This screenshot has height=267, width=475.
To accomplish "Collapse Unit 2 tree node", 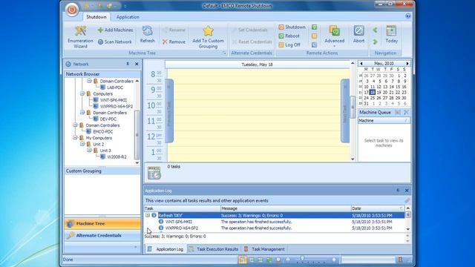I will 82,144.
